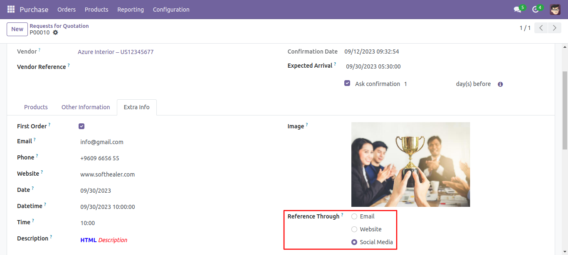
Task: Click the help mark beside Description label
Action: (x=51, y=237)
